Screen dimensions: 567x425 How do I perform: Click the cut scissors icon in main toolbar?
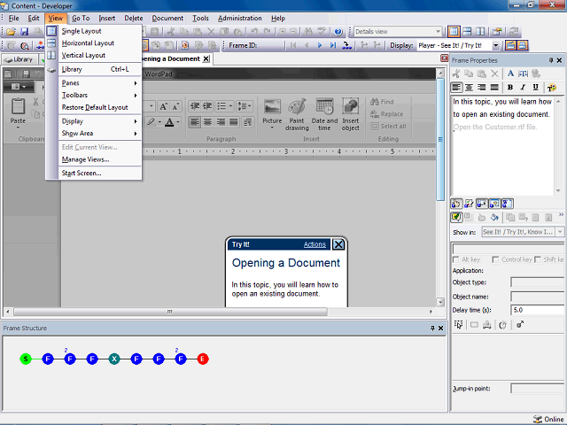171,32
